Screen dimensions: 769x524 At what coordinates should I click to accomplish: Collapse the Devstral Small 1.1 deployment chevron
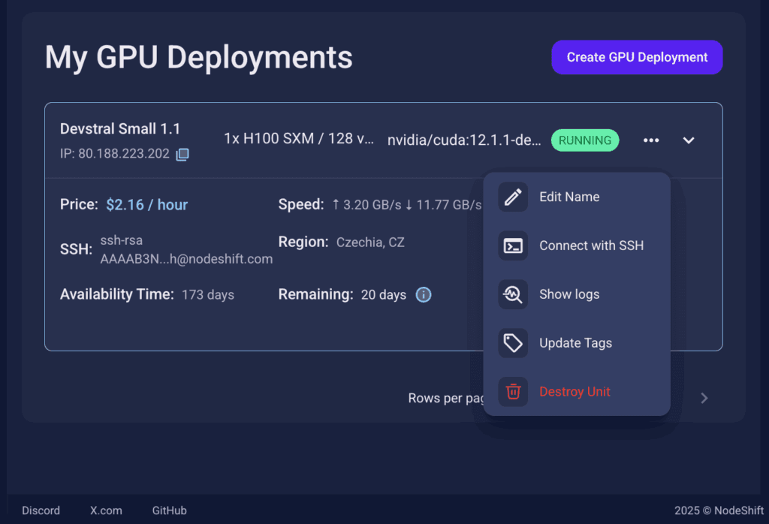coord(689,140)
